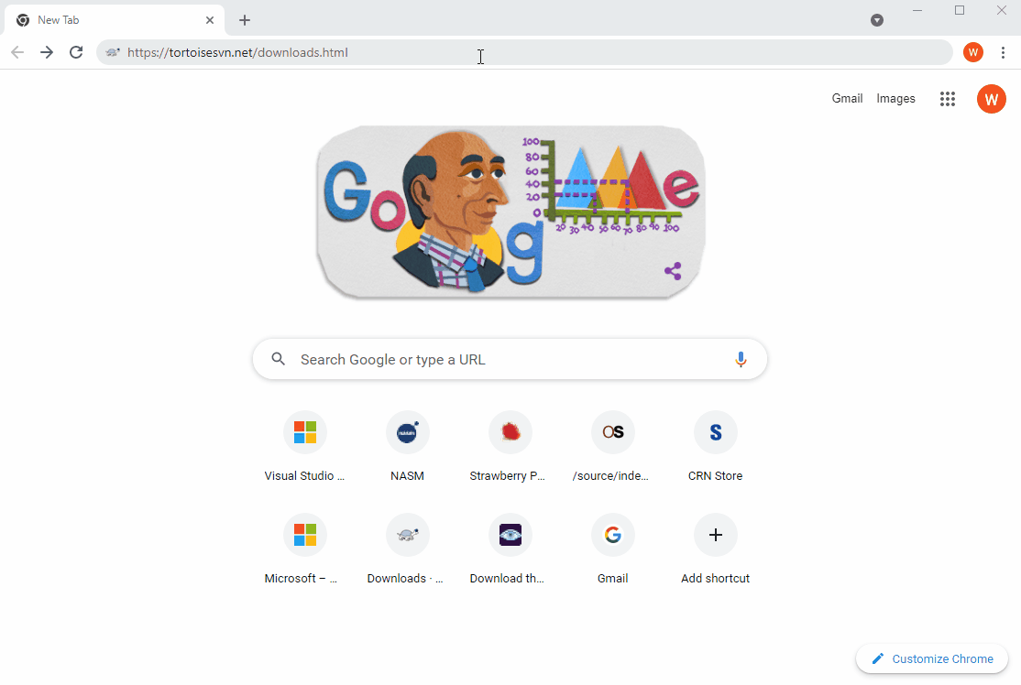The height and width of the screenshot is (685, 1021).
Task: Click the Forward navigation arrow
Action: [x=47, y=52]
